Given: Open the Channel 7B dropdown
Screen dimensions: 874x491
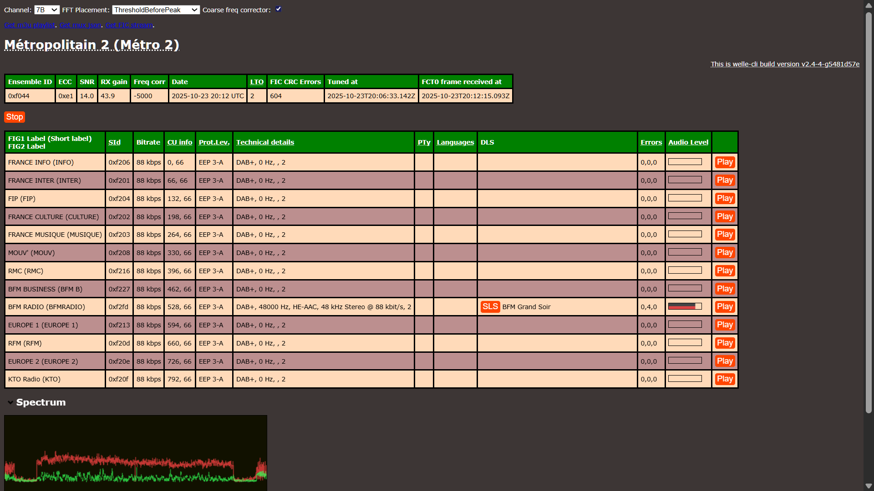Looking at the screenshot, I should 46,10.
